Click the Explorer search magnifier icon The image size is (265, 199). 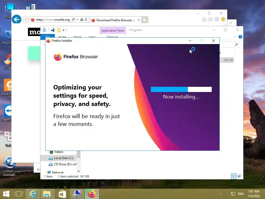click(236, 45)
